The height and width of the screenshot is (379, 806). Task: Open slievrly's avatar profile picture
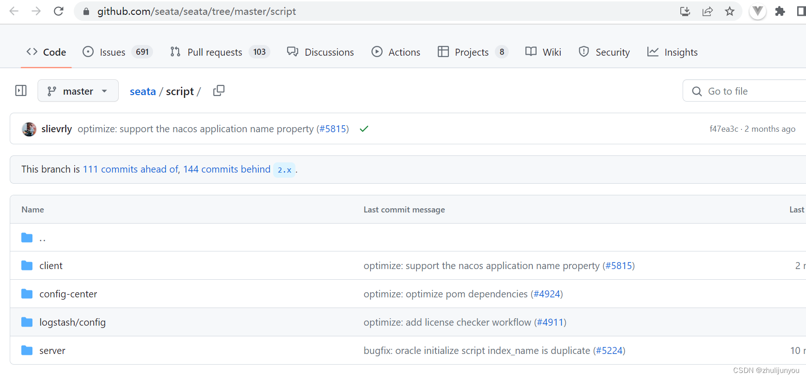[29, 129]
